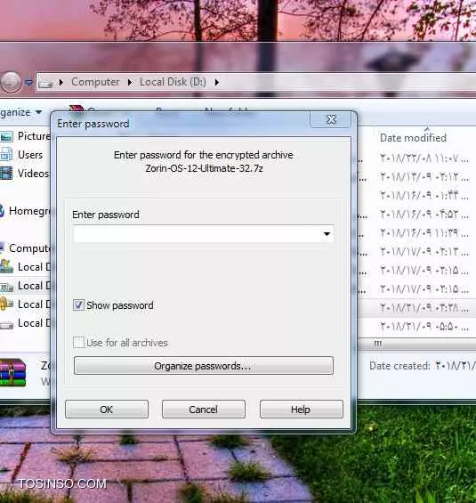The width and height of the screenshot is (476, 503).
Task: Click the horizontal scrollbar in file list
Action: 416,345
